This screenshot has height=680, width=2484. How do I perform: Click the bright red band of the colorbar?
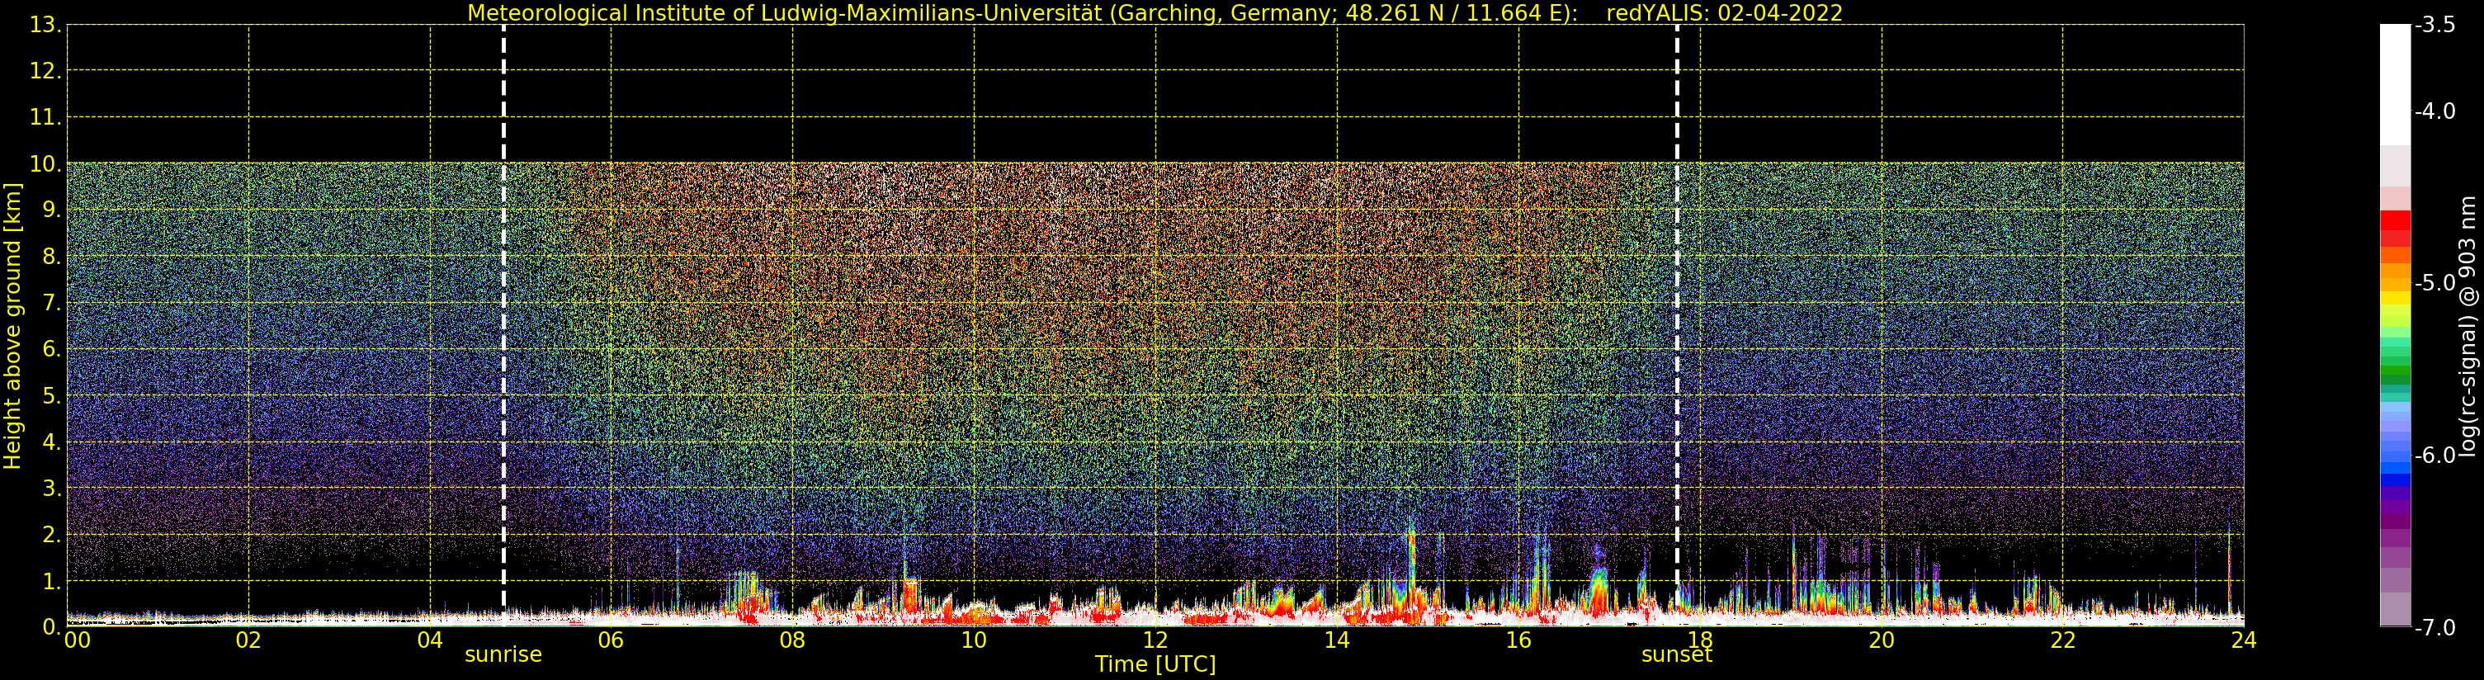(2395, 220)
